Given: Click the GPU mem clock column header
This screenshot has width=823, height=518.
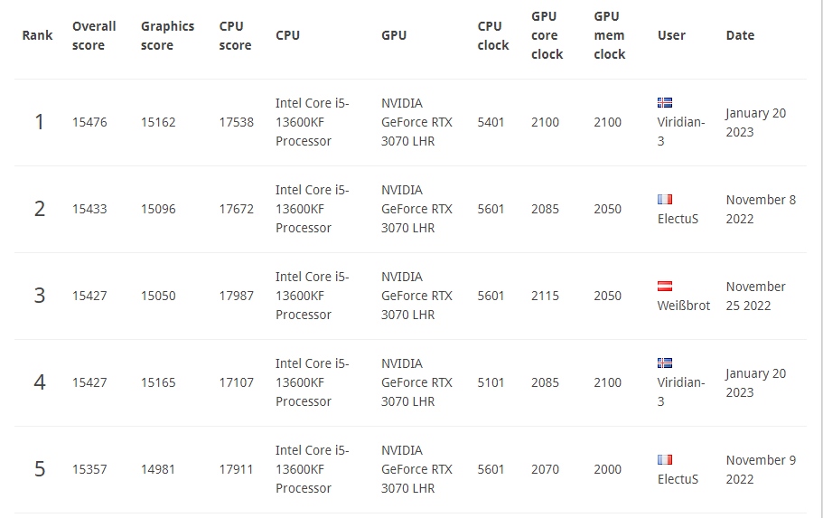Looking at the screenshot, I should point(609,36).
